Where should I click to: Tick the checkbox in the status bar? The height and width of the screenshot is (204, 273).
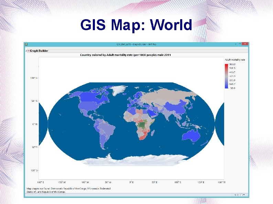point(241,195)
